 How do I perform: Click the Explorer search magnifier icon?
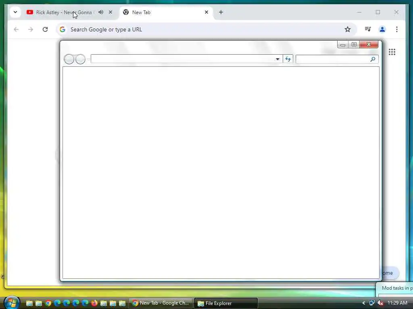click(x=373, y=59)
